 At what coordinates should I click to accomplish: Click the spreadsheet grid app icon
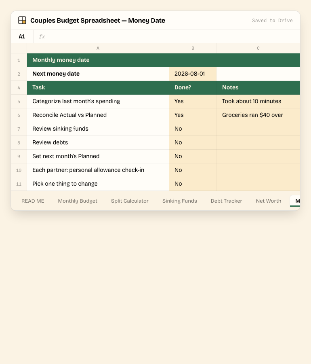click(x=22, y=20)
